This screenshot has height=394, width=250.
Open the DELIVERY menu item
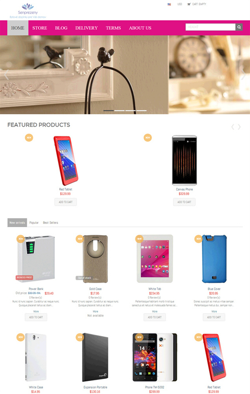pyautogui.click(x=86, y=28)
